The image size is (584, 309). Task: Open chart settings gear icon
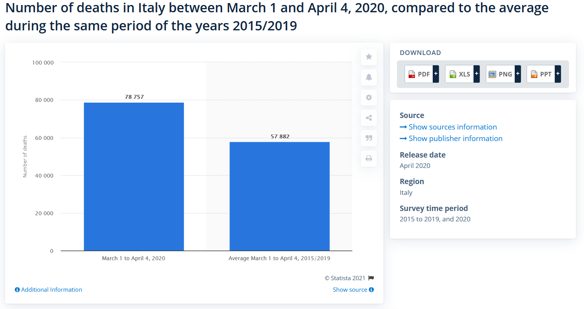(369, 98)
